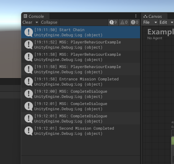Switch to the Console tab
The width and height of the screenshot is (174, 164).
tap(36, 16)
